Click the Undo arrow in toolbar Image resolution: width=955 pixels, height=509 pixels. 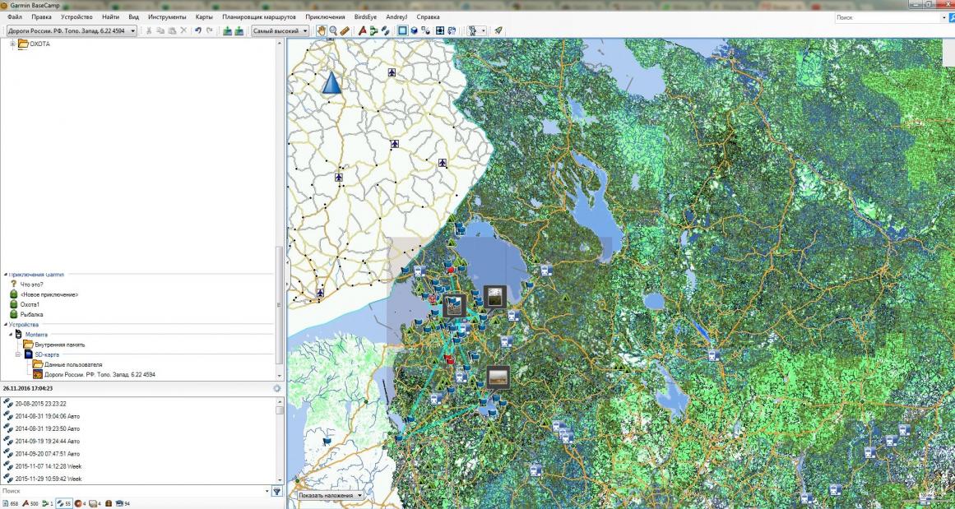pos(197,30)
